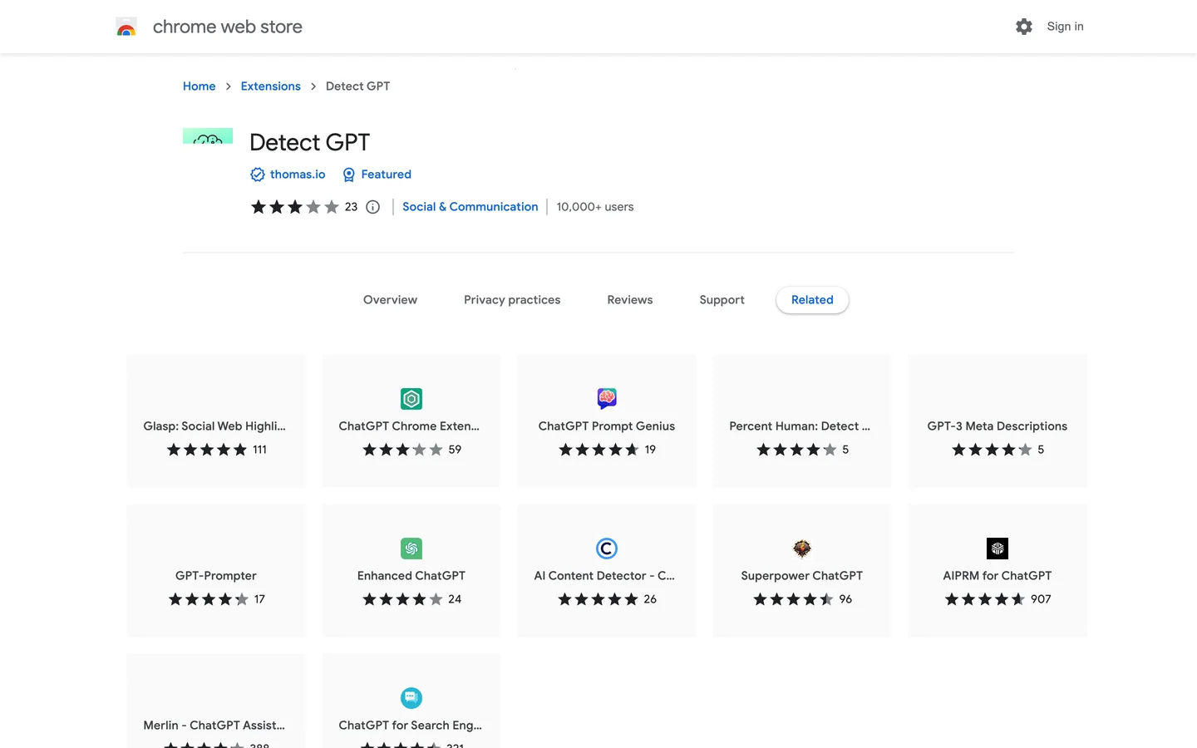Click the ChatGPT Chrome Extension green icon
1197x748 pixels.
(411, 399)
